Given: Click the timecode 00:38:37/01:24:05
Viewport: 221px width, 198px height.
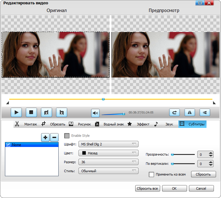Looking at the screenshot, I should (x=141, y=113).
